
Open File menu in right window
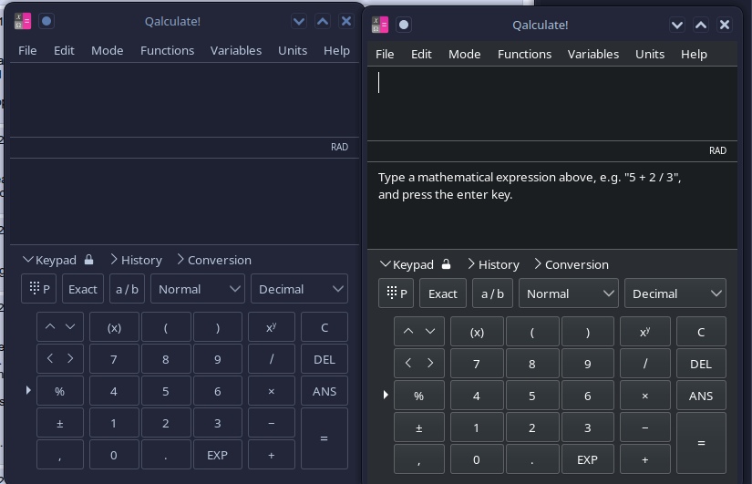click(385, 54)
